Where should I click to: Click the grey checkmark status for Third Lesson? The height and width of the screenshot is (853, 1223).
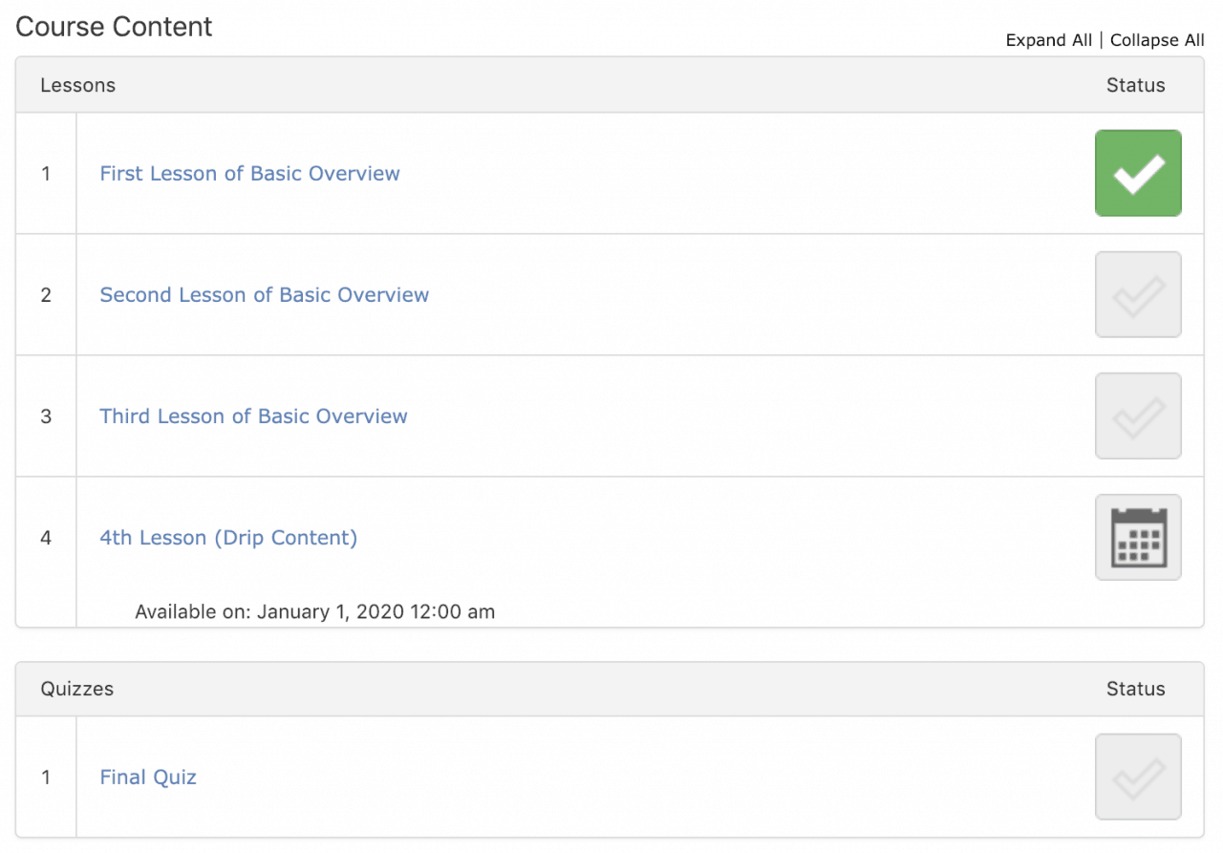[1138, 416]
